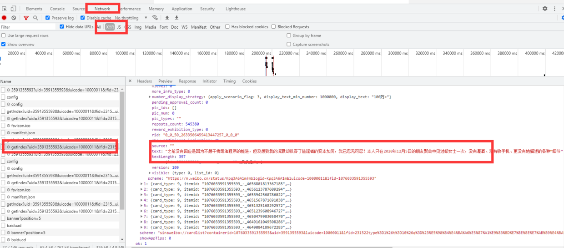
Task: Expand number_display_strategy object
Action: pos(150,97)
